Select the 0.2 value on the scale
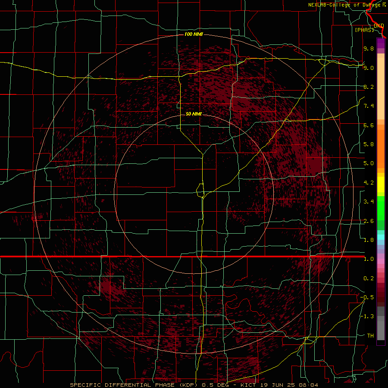The image size is (388, 388). click(369, 278)
